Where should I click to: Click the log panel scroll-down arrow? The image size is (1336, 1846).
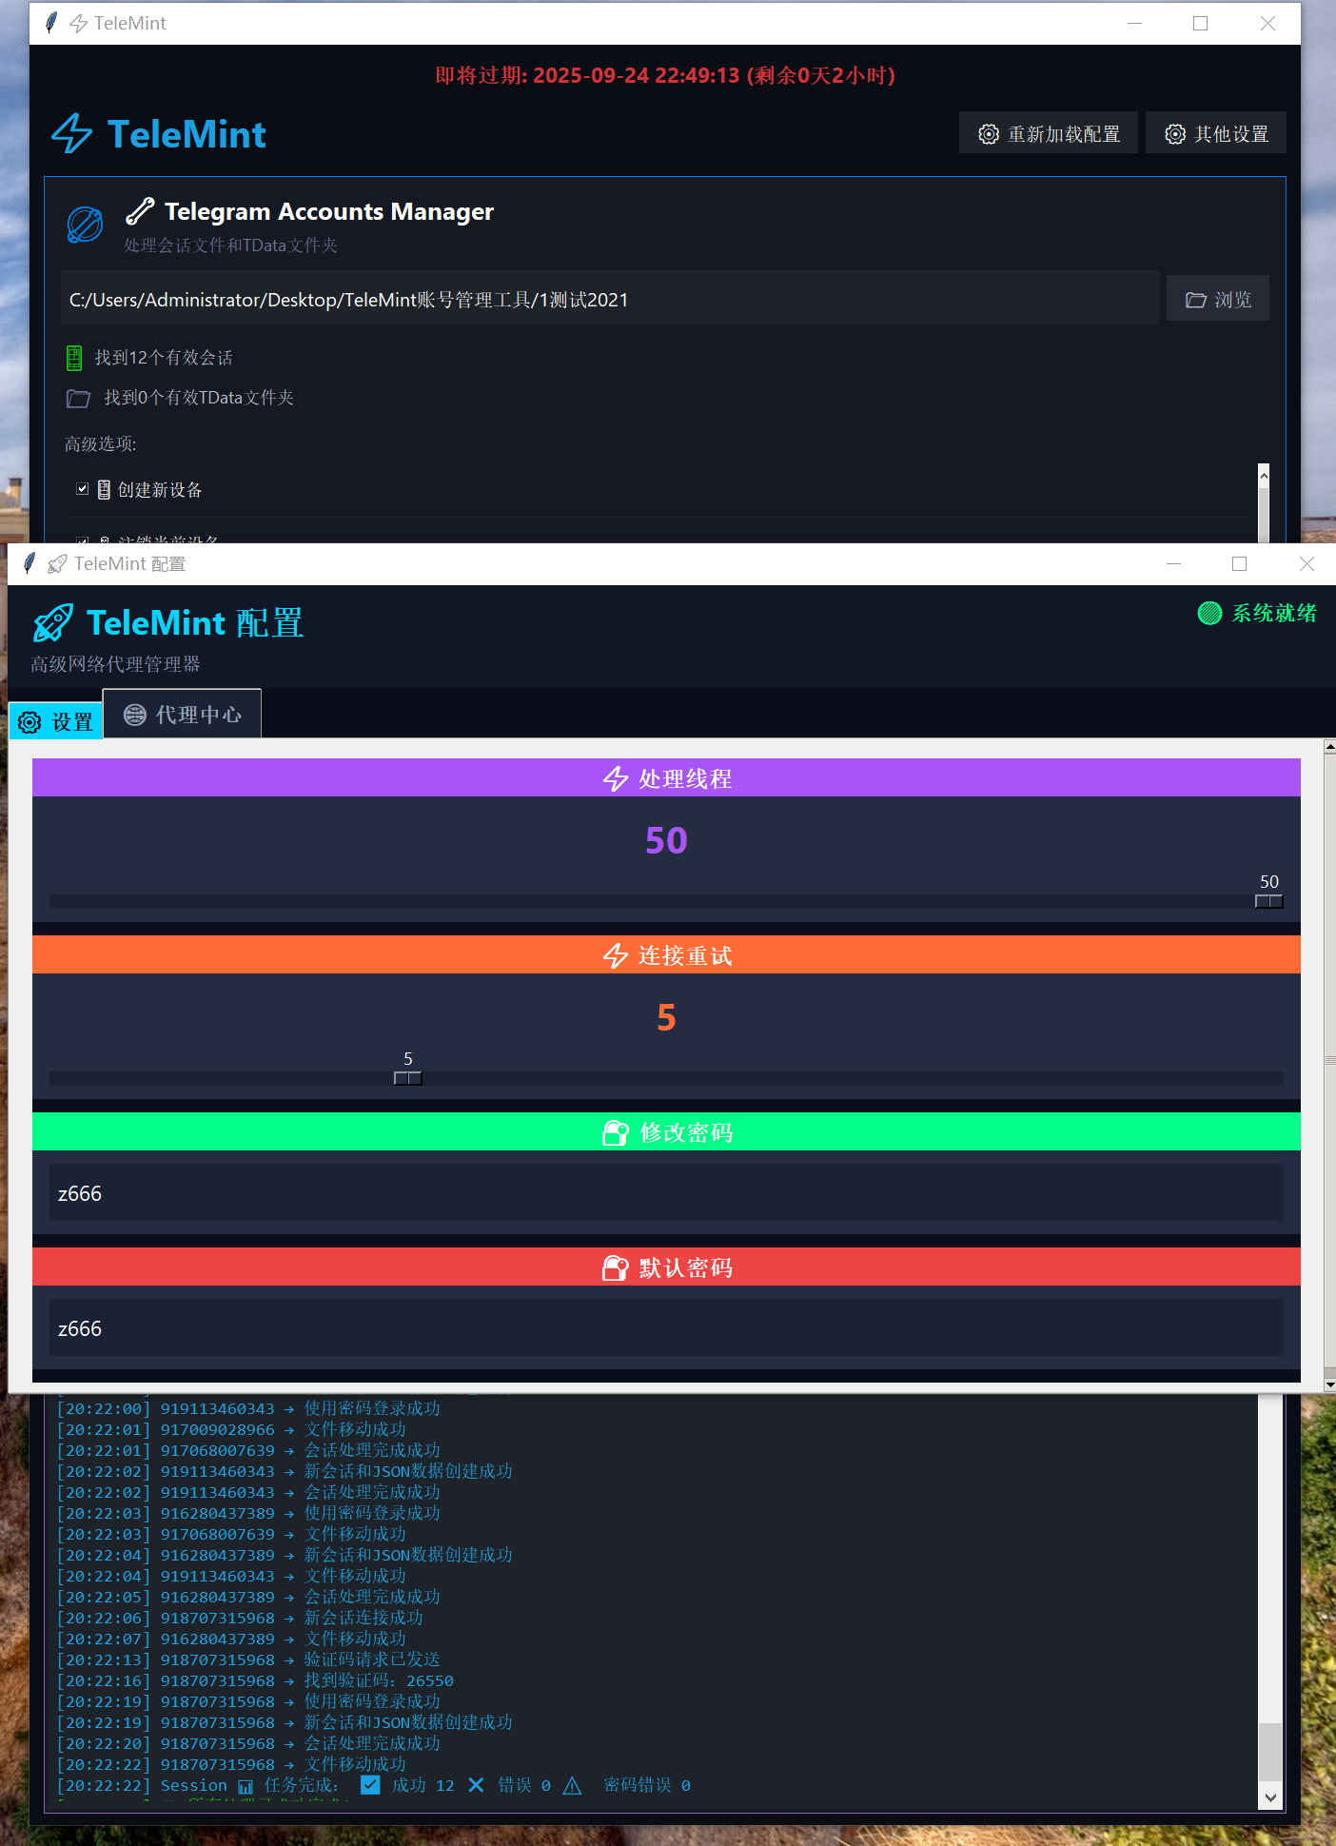pos(1269,1797)
